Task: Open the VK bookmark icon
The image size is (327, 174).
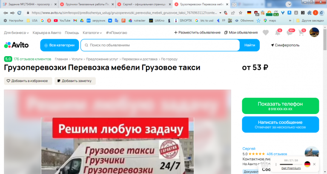Action: click(x=110, y=20)
